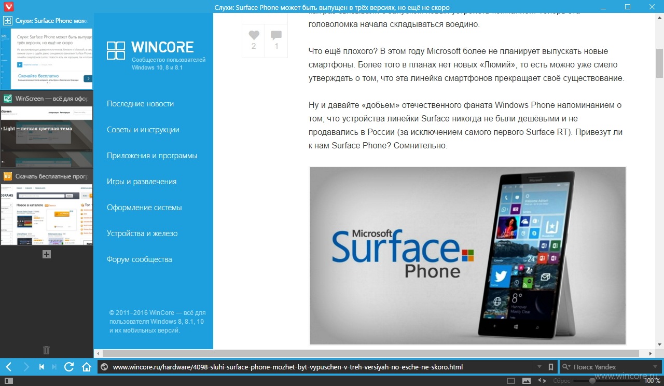The width and height of the screenshot is (664, 386).
Task: Reset zoom with Сброс button
Action: pos(561,381)
